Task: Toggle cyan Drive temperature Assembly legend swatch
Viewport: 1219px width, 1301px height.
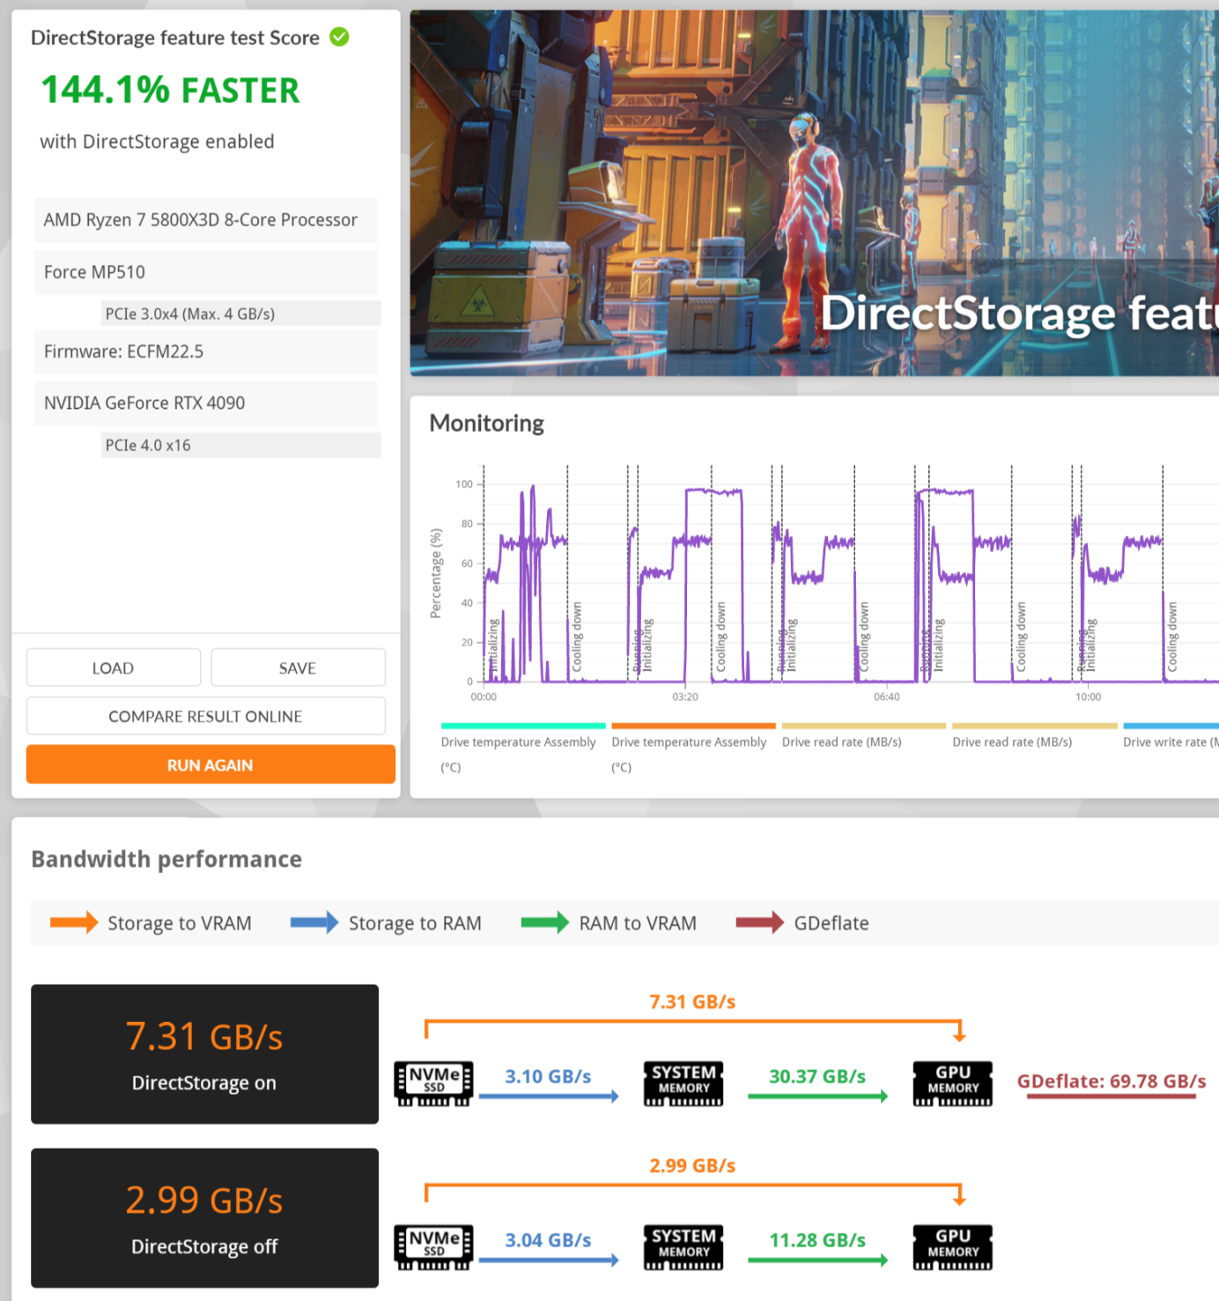Action: coord(523,726)
